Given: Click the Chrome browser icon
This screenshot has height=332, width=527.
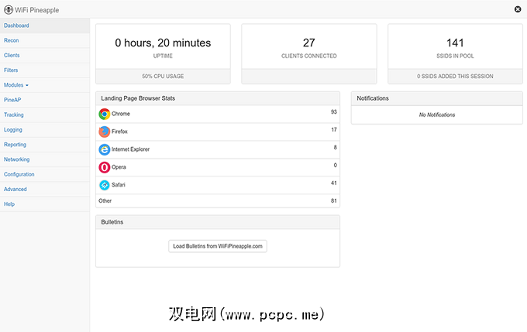Looking at the screenshot, I should pyautogui.click(x=104, y=114).
